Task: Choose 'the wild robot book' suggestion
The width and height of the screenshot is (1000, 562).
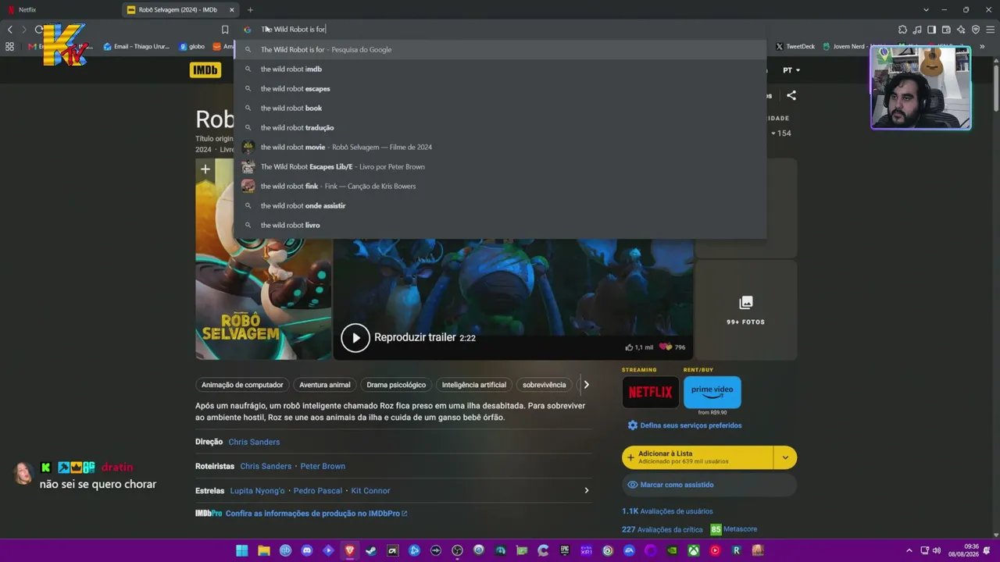Action: coord(500,108)
